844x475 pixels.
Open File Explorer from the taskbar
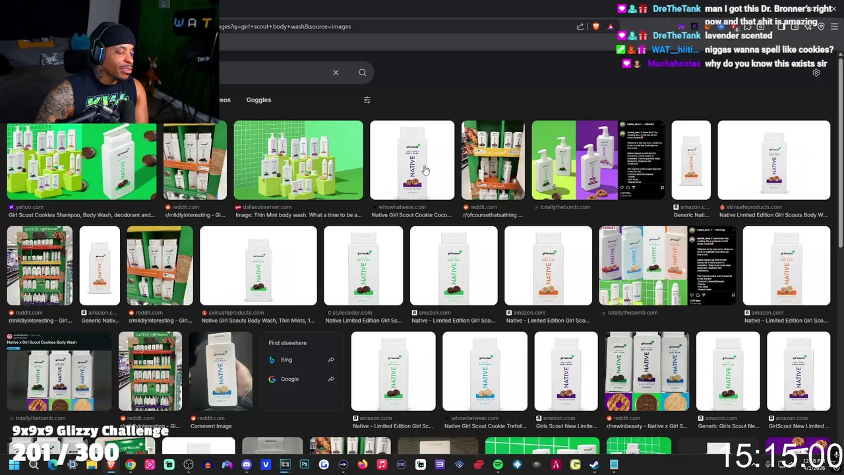click(x=92, y=465)
